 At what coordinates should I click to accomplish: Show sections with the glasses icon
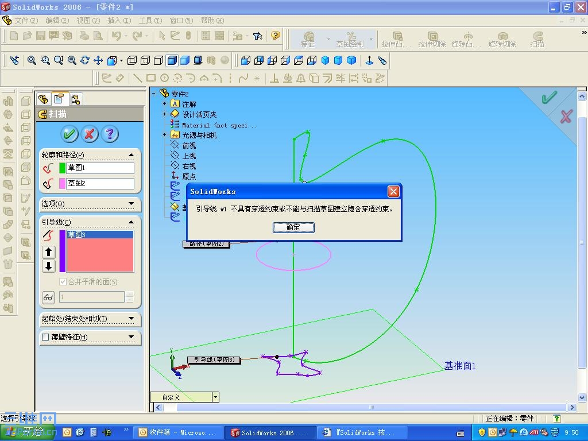pyautogui.click(x=48, y=297)
